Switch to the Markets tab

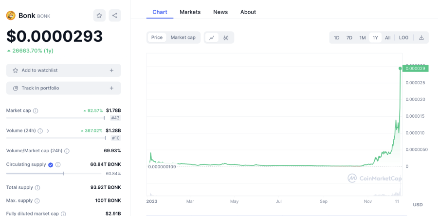tap(190, 12)
